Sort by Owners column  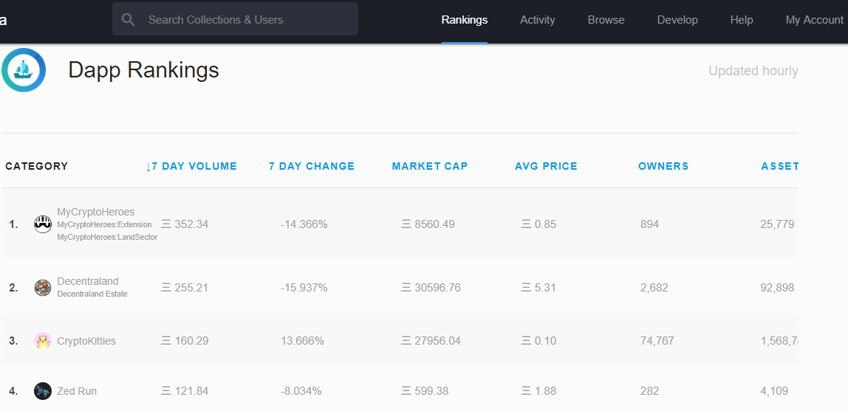[663, 166]
